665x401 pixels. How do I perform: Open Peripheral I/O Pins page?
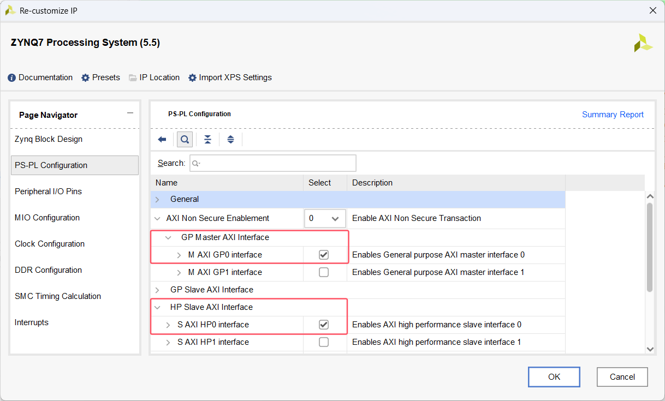click(75, 191)
